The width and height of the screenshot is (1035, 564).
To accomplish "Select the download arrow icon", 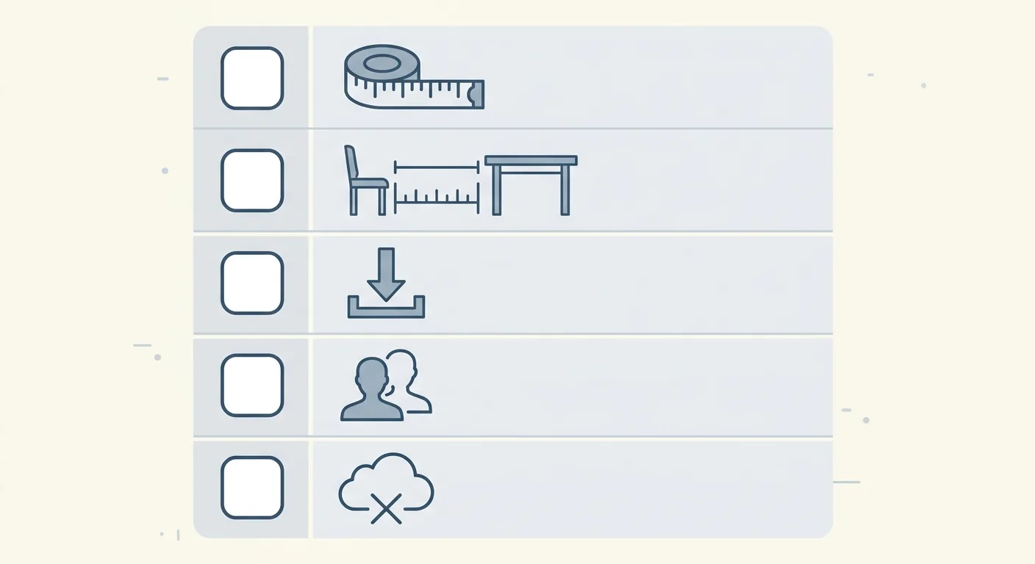I will click(386, 275).
